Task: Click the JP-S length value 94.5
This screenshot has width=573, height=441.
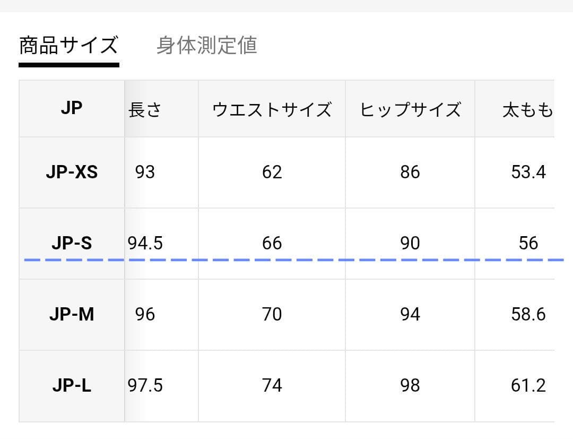Action: (145, 243)
